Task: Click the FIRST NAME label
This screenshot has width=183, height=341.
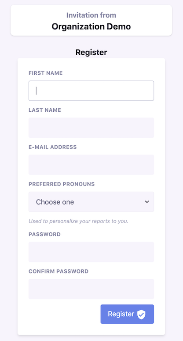Action: (x=45, y=73)
